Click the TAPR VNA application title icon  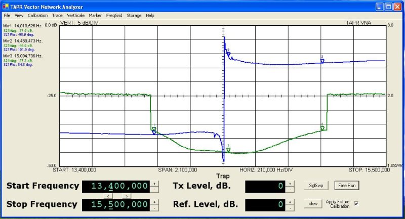click(x=6, y=7)
